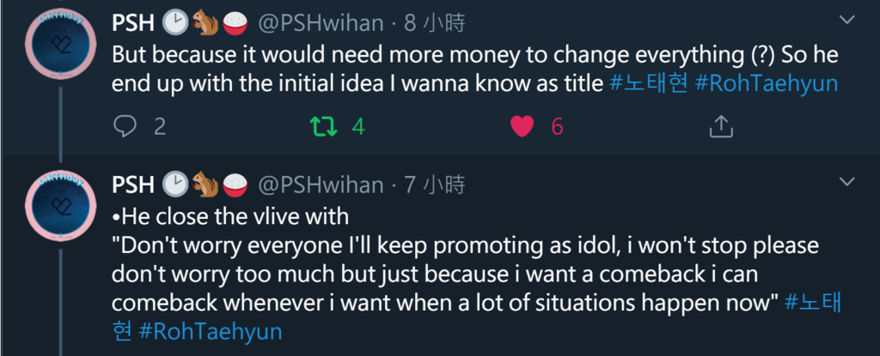The image size is (880, 356).
Task: Click the reply speech bubble icon
Action: [125, 127]
